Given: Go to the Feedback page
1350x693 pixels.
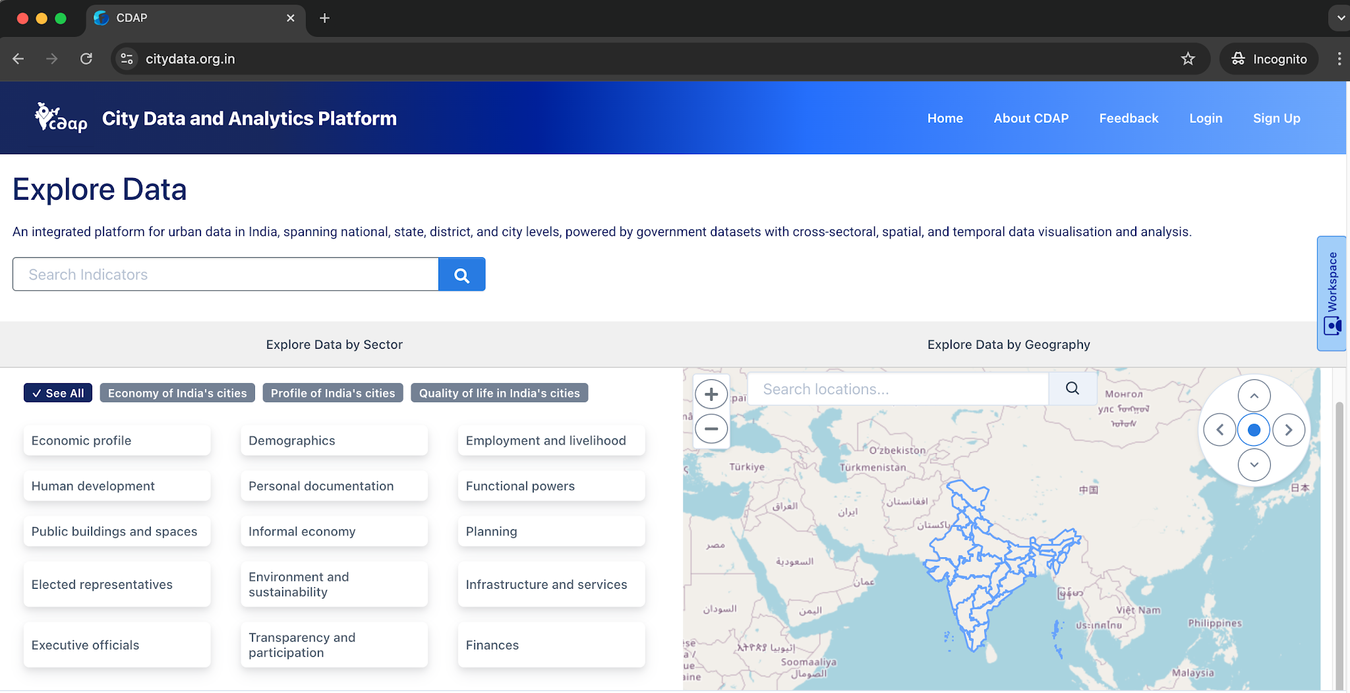Looking at the screenshot, I should (1129, 118).
